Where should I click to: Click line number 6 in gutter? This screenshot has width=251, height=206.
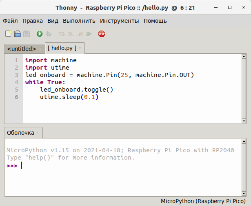pos(16,97)
